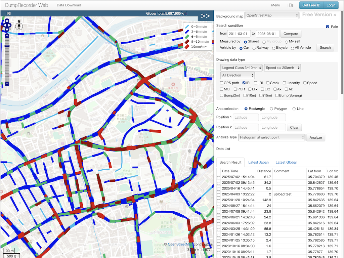Enable the Crack checkbox
344x258 pixels.
pos(268,83)
